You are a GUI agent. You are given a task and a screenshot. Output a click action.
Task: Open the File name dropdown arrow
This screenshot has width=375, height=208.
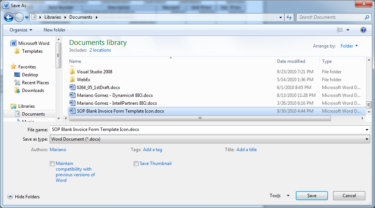tap(367, 130)
